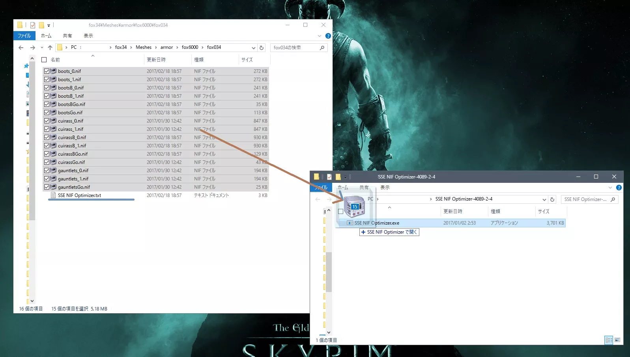Click folder icon in fox034 address bar
630x357 pixels.
pyautogui.click(x=60, y=47)
